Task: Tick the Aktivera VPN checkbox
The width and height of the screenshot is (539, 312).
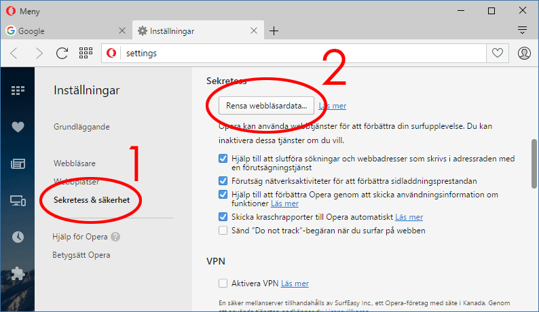Action: click(223, 284)
